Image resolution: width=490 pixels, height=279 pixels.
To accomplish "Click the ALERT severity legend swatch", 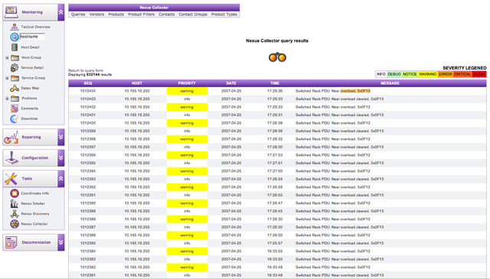I will pyautogui.click(x=479, y=74).
